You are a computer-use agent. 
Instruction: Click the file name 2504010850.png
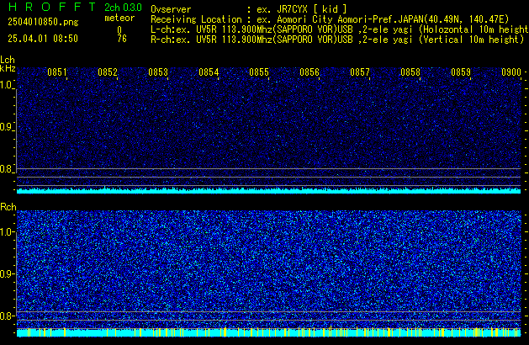43,22
